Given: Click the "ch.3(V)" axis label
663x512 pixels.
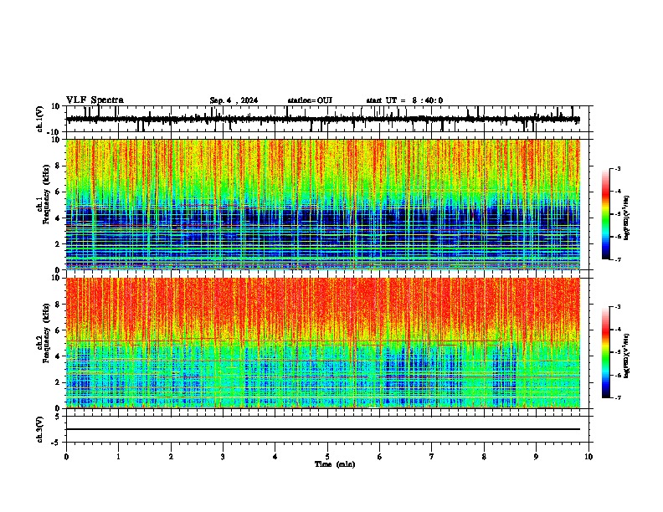Looking at the screenshot, I should (40, 429).
